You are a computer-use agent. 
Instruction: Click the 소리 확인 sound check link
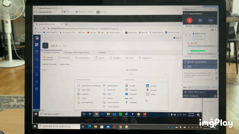(213, 57)
